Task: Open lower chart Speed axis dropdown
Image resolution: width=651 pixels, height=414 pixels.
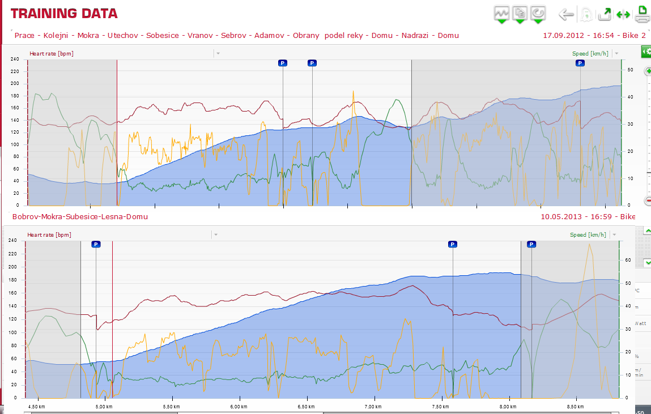Action: pyautogui.click(x=615, y=235)
